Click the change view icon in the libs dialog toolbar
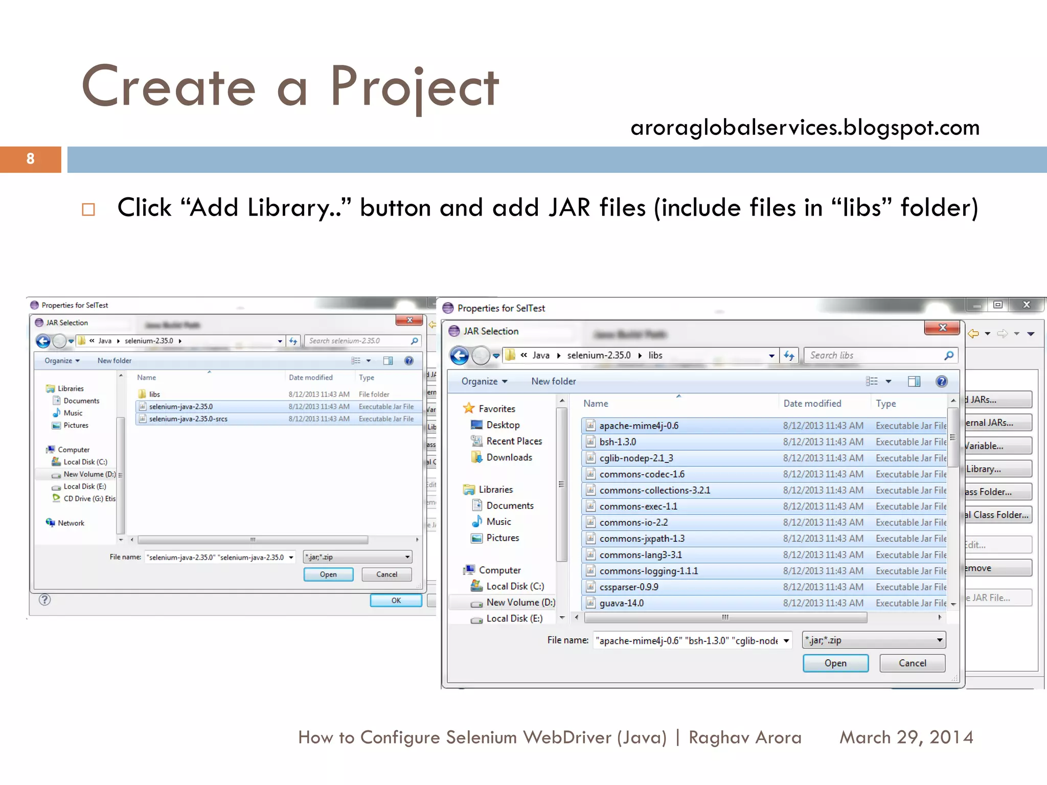1047x785 pixels. tap(872, 381)
